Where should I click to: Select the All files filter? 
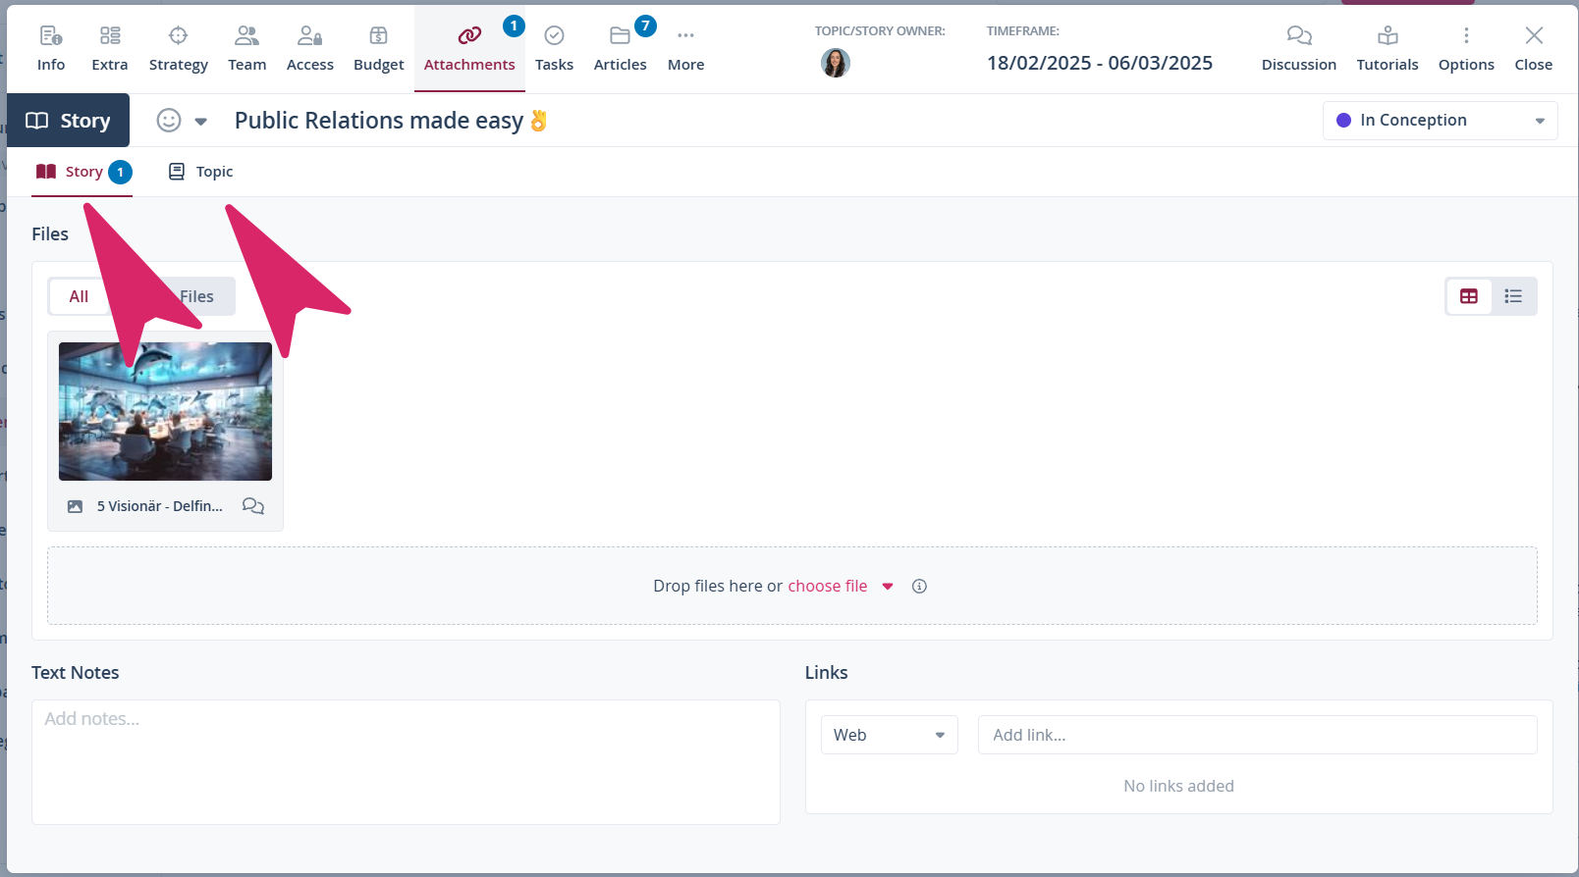[x=79, y=296]
